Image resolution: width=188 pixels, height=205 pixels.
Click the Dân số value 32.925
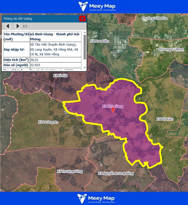(35, 65)
